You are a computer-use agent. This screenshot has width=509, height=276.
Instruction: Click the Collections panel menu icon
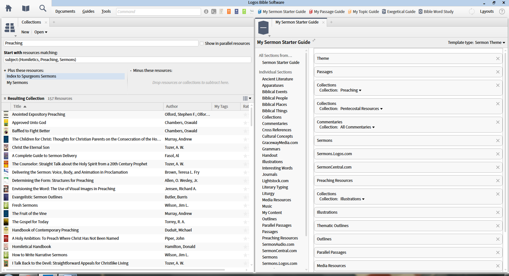10,28
